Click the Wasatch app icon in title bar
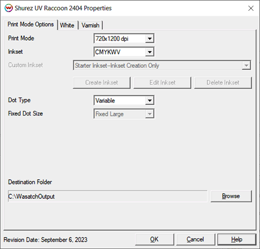Viewport: 260px width, 249px height. point(8,8)
